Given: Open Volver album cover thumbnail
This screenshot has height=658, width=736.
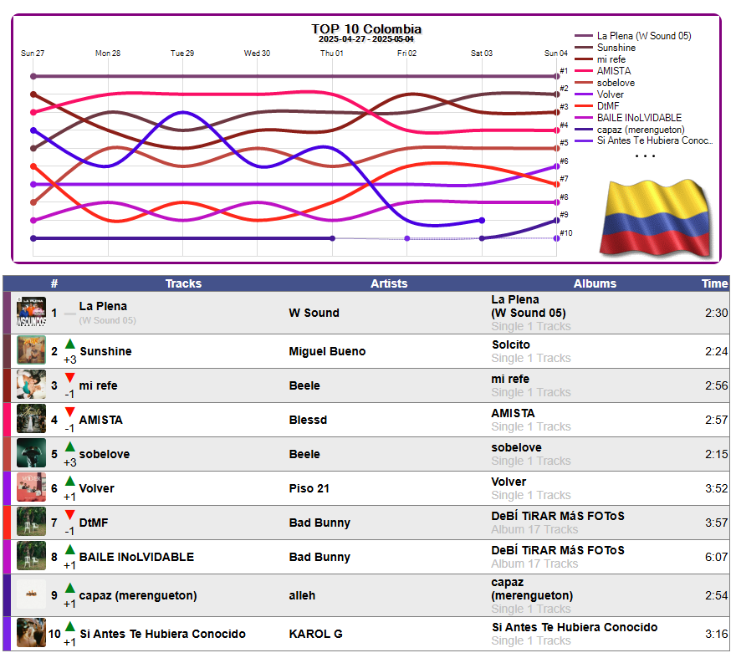Looking at the screenshot, I should 31,487.
